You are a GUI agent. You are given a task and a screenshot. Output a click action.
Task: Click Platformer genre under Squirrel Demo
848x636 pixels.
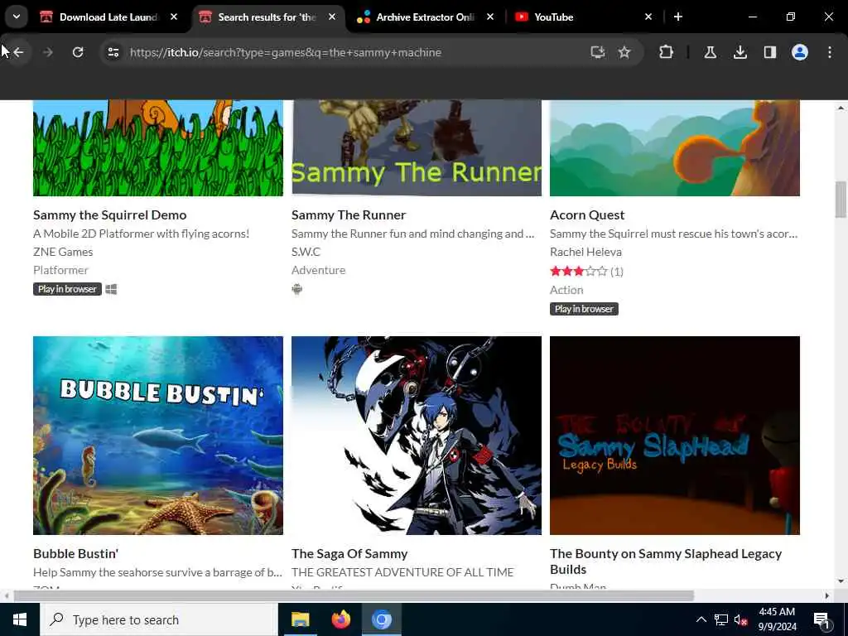60,270
